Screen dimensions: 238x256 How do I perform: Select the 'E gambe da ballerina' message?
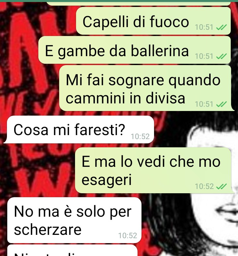click(x=135, y=50)
